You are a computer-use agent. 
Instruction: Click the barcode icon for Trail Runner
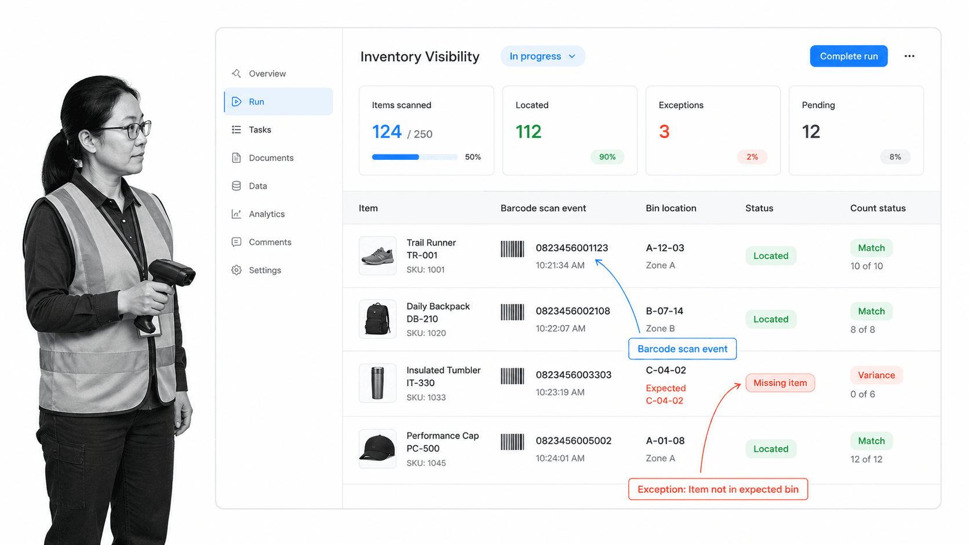click(512, 249)
